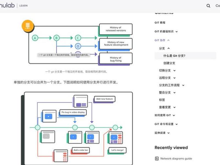Expand the 分支的工作流程 chevron
This screenshot has height=165, width=220.
183,85
